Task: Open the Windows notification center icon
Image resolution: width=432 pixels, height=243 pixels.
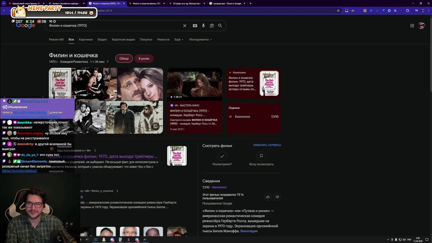Action: (427, 240)
